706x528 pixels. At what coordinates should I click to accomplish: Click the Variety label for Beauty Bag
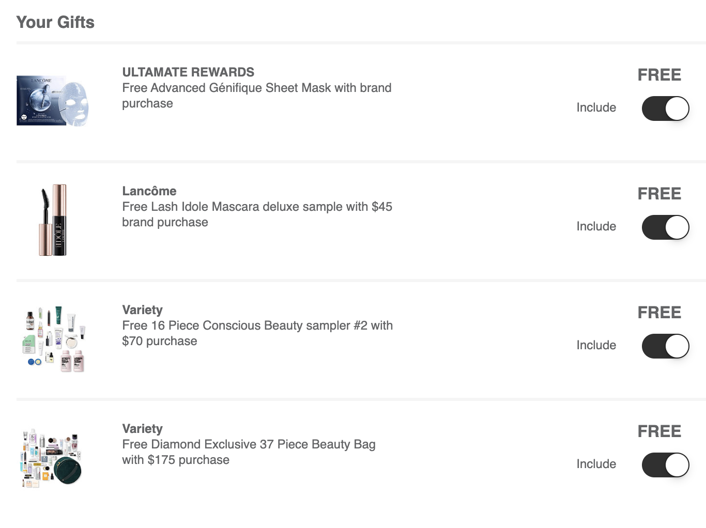pos(142,429)
